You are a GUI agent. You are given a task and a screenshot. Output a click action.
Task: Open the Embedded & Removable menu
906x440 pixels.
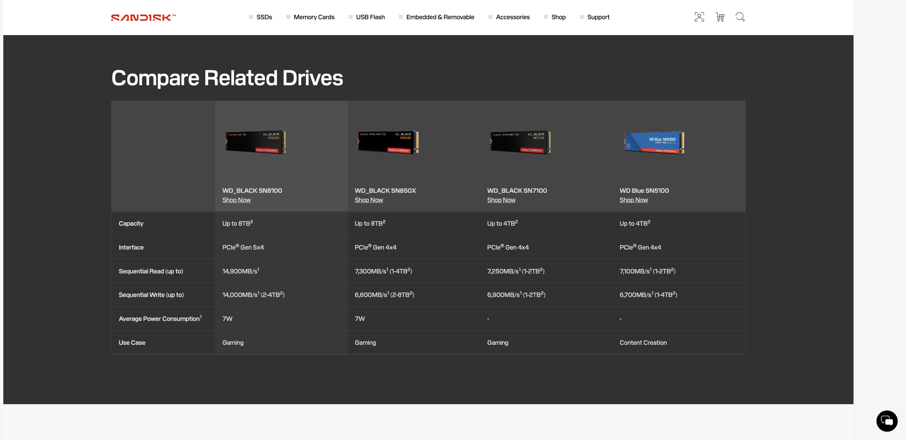tap(440, 17)
